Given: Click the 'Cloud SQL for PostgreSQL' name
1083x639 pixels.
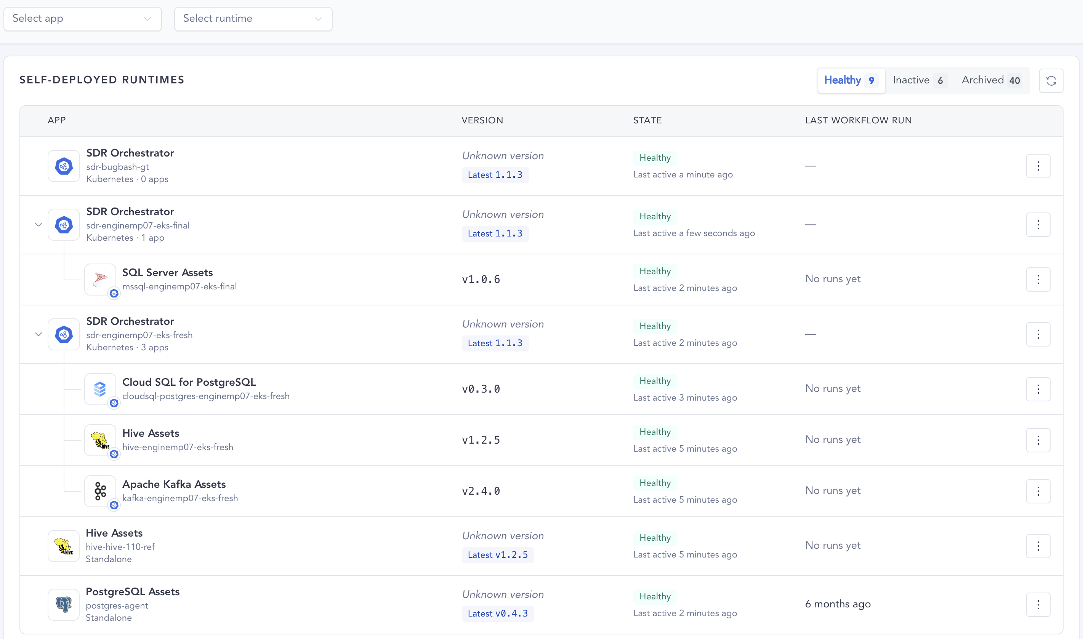Looking at the screenshot, I should click(x=189, y=382).
